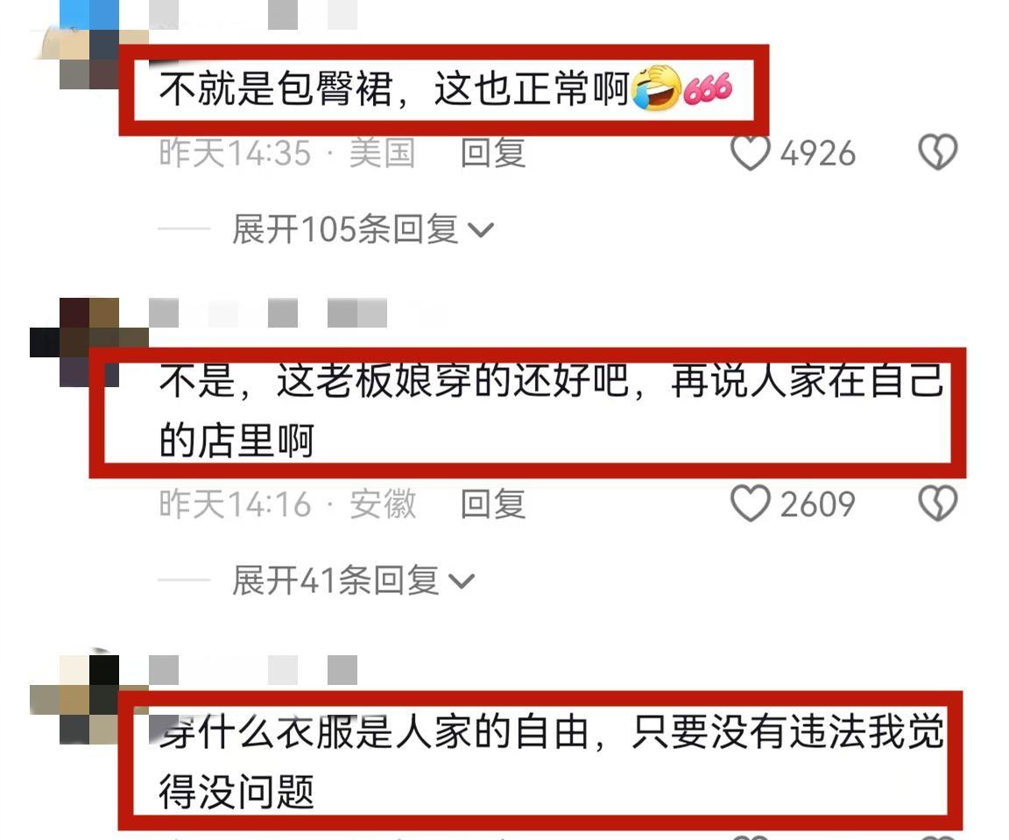The image size is (1009, 840).
Task: Dislike the 老板娘 comment using broken heart
Action: 937,504
